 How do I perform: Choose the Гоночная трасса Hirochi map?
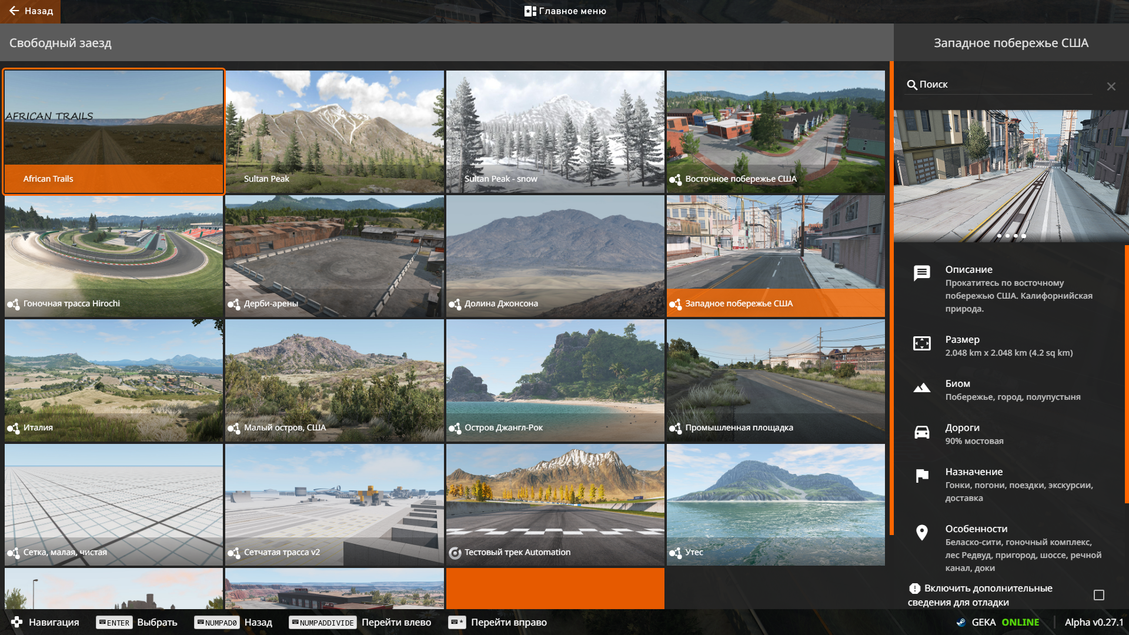click(113, 256)
